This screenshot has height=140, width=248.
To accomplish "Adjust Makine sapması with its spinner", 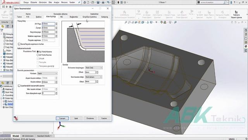I will click(57, 36).
